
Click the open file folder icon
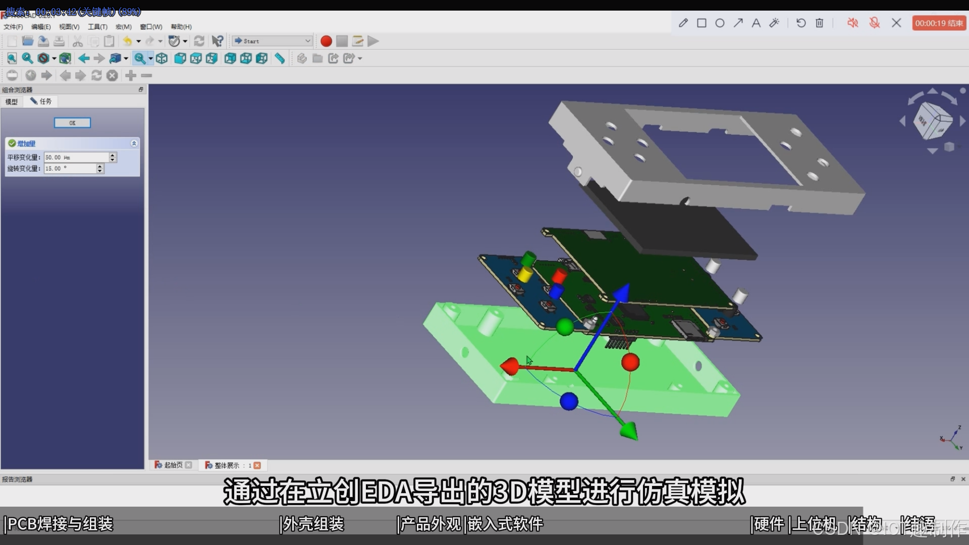pos(28,41)
